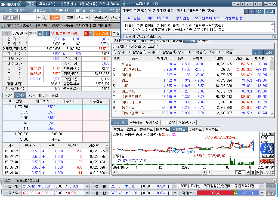Viewport: 278px width, 197px height.
Task: Open the 해외주식 menu tab
Action: click(x=22, y=10)
